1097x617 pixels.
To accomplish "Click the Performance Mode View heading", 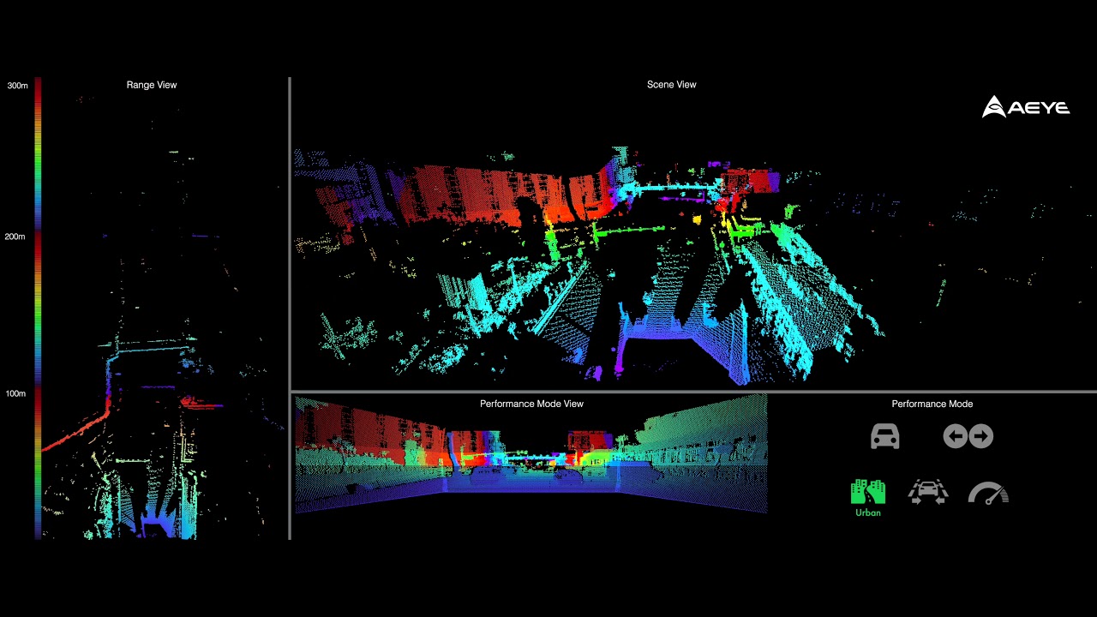I will (531, 404).
